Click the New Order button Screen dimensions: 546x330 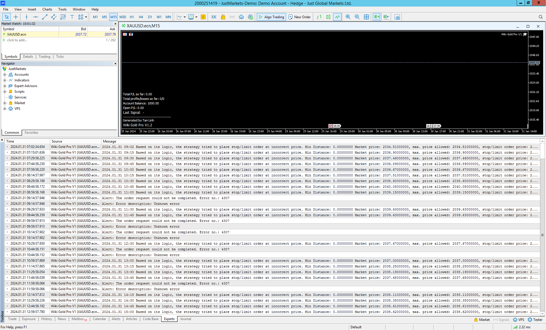point(300,17)
